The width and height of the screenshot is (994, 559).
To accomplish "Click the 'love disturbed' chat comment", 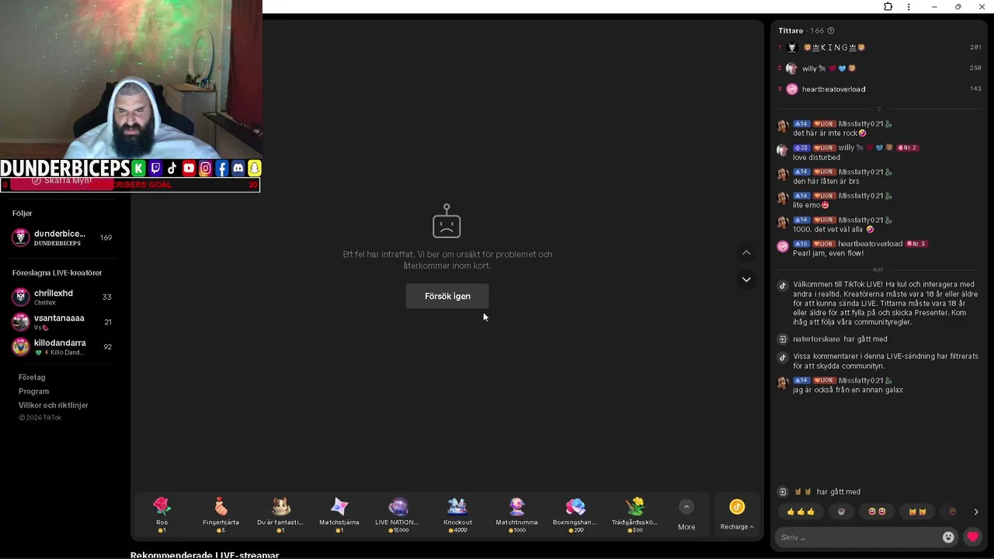I will 816,158.
